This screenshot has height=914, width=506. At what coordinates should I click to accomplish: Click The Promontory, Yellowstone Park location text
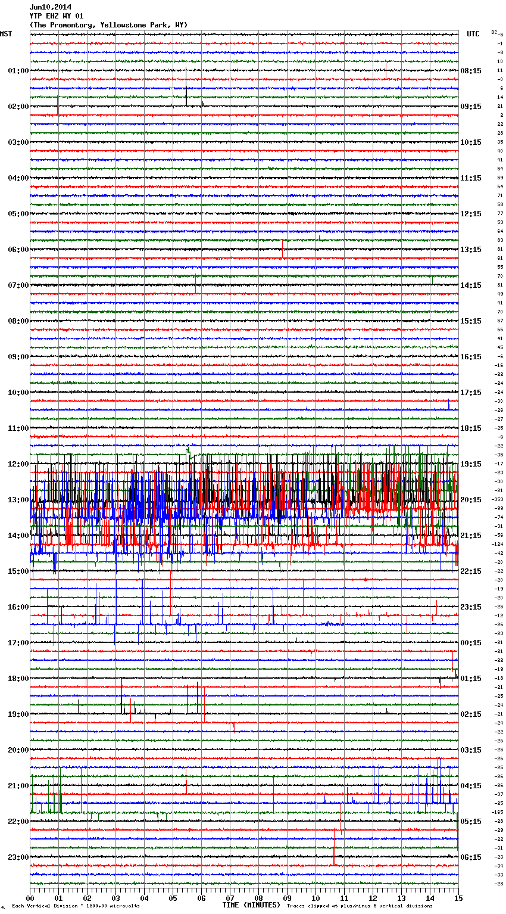click(108, 25)
